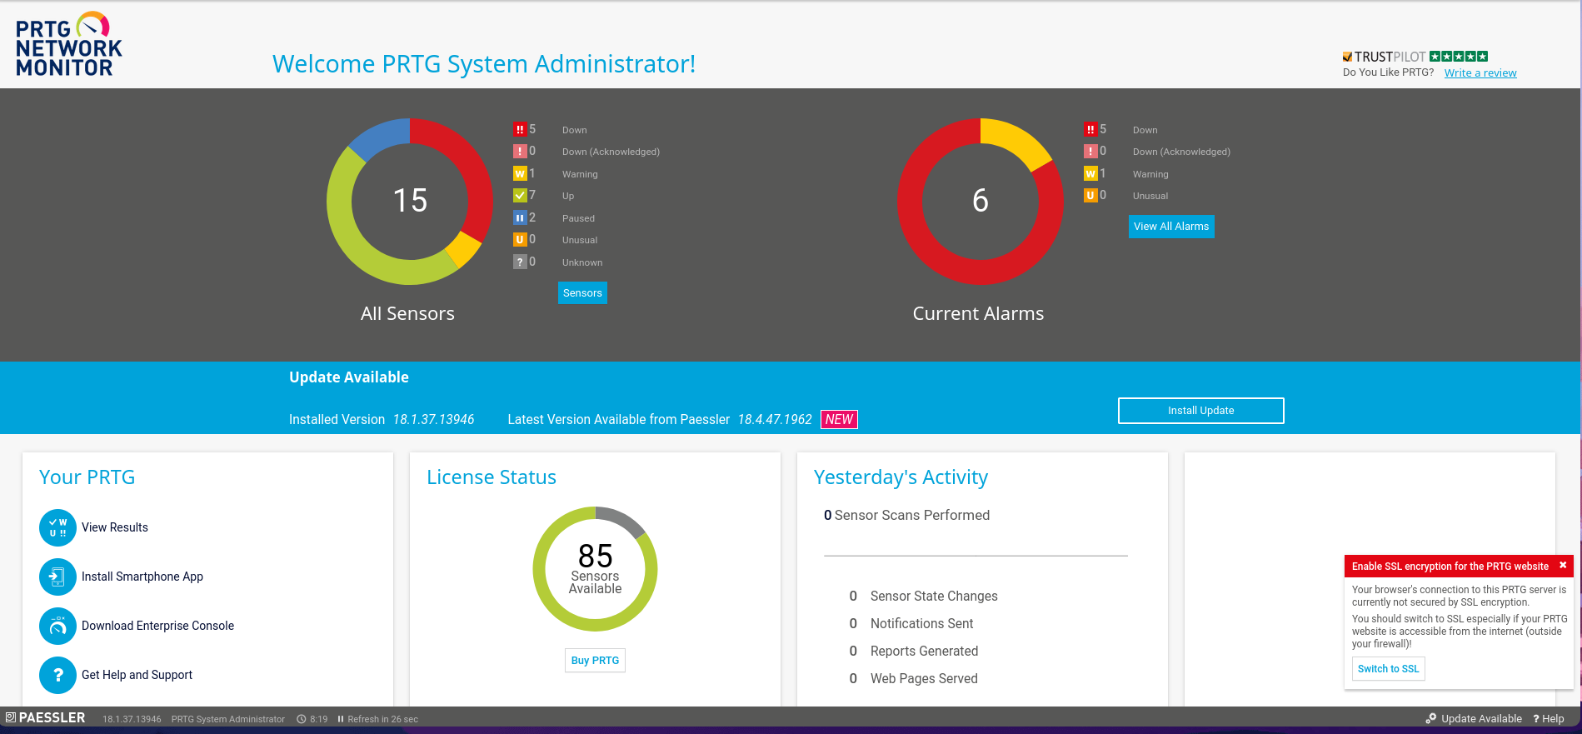
Task: Click Sensor State Changes row
Action: [923, 596]
